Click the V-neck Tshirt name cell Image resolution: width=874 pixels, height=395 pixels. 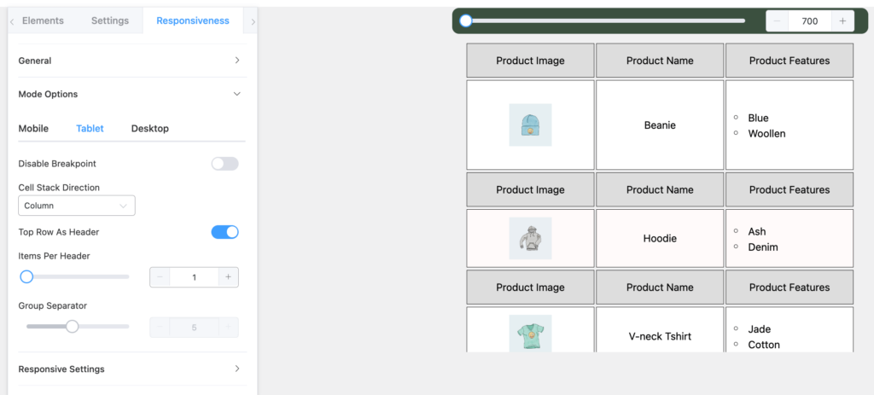pyautogui.click(x=660, y=330)
